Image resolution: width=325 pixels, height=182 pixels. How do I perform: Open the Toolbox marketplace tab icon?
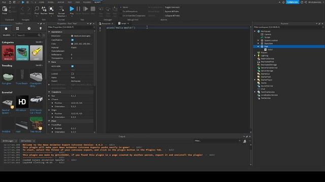point(6,28)
